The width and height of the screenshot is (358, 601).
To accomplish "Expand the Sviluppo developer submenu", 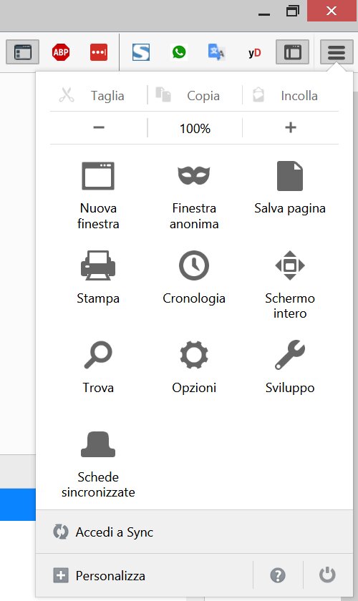I will [290, 367].
